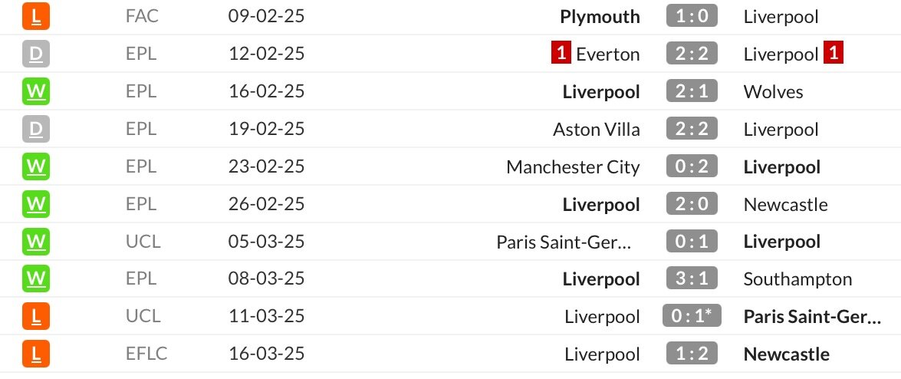The image size is (901, 379).
Task: Click the W badge for 05-03-25 UCL match
Action: click(x=36, y=242)
